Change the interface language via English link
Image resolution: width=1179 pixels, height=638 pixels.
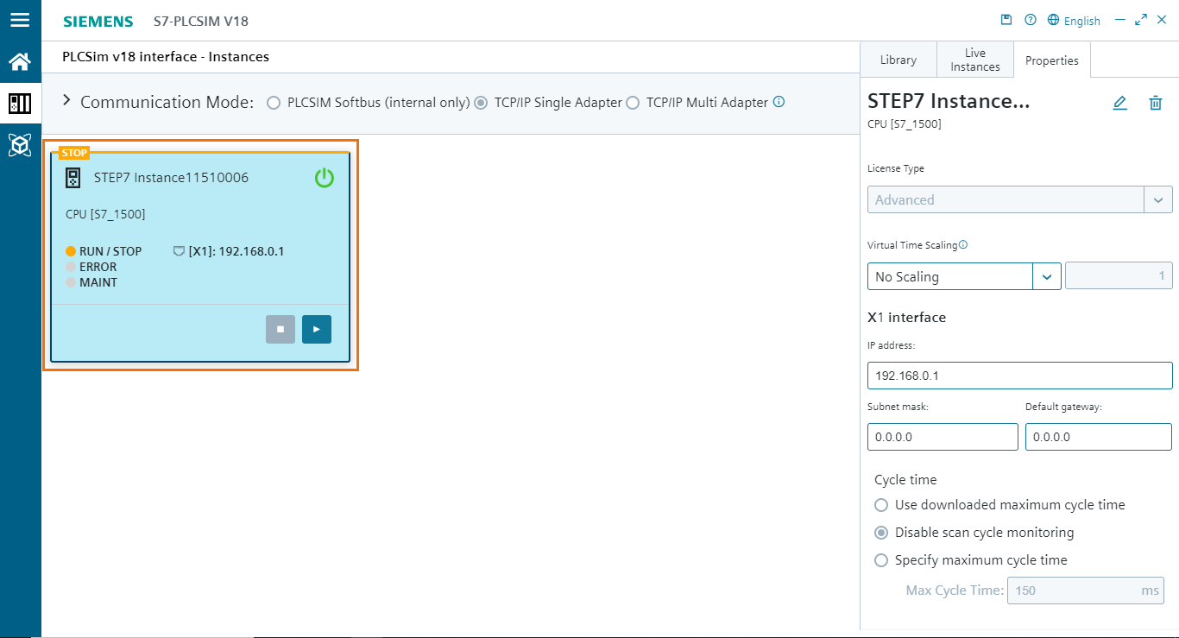(1081, 20)
